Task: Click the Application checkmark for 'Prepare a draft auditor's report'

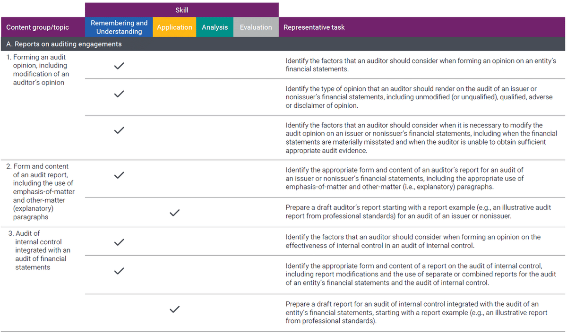Action: (174, 213)
